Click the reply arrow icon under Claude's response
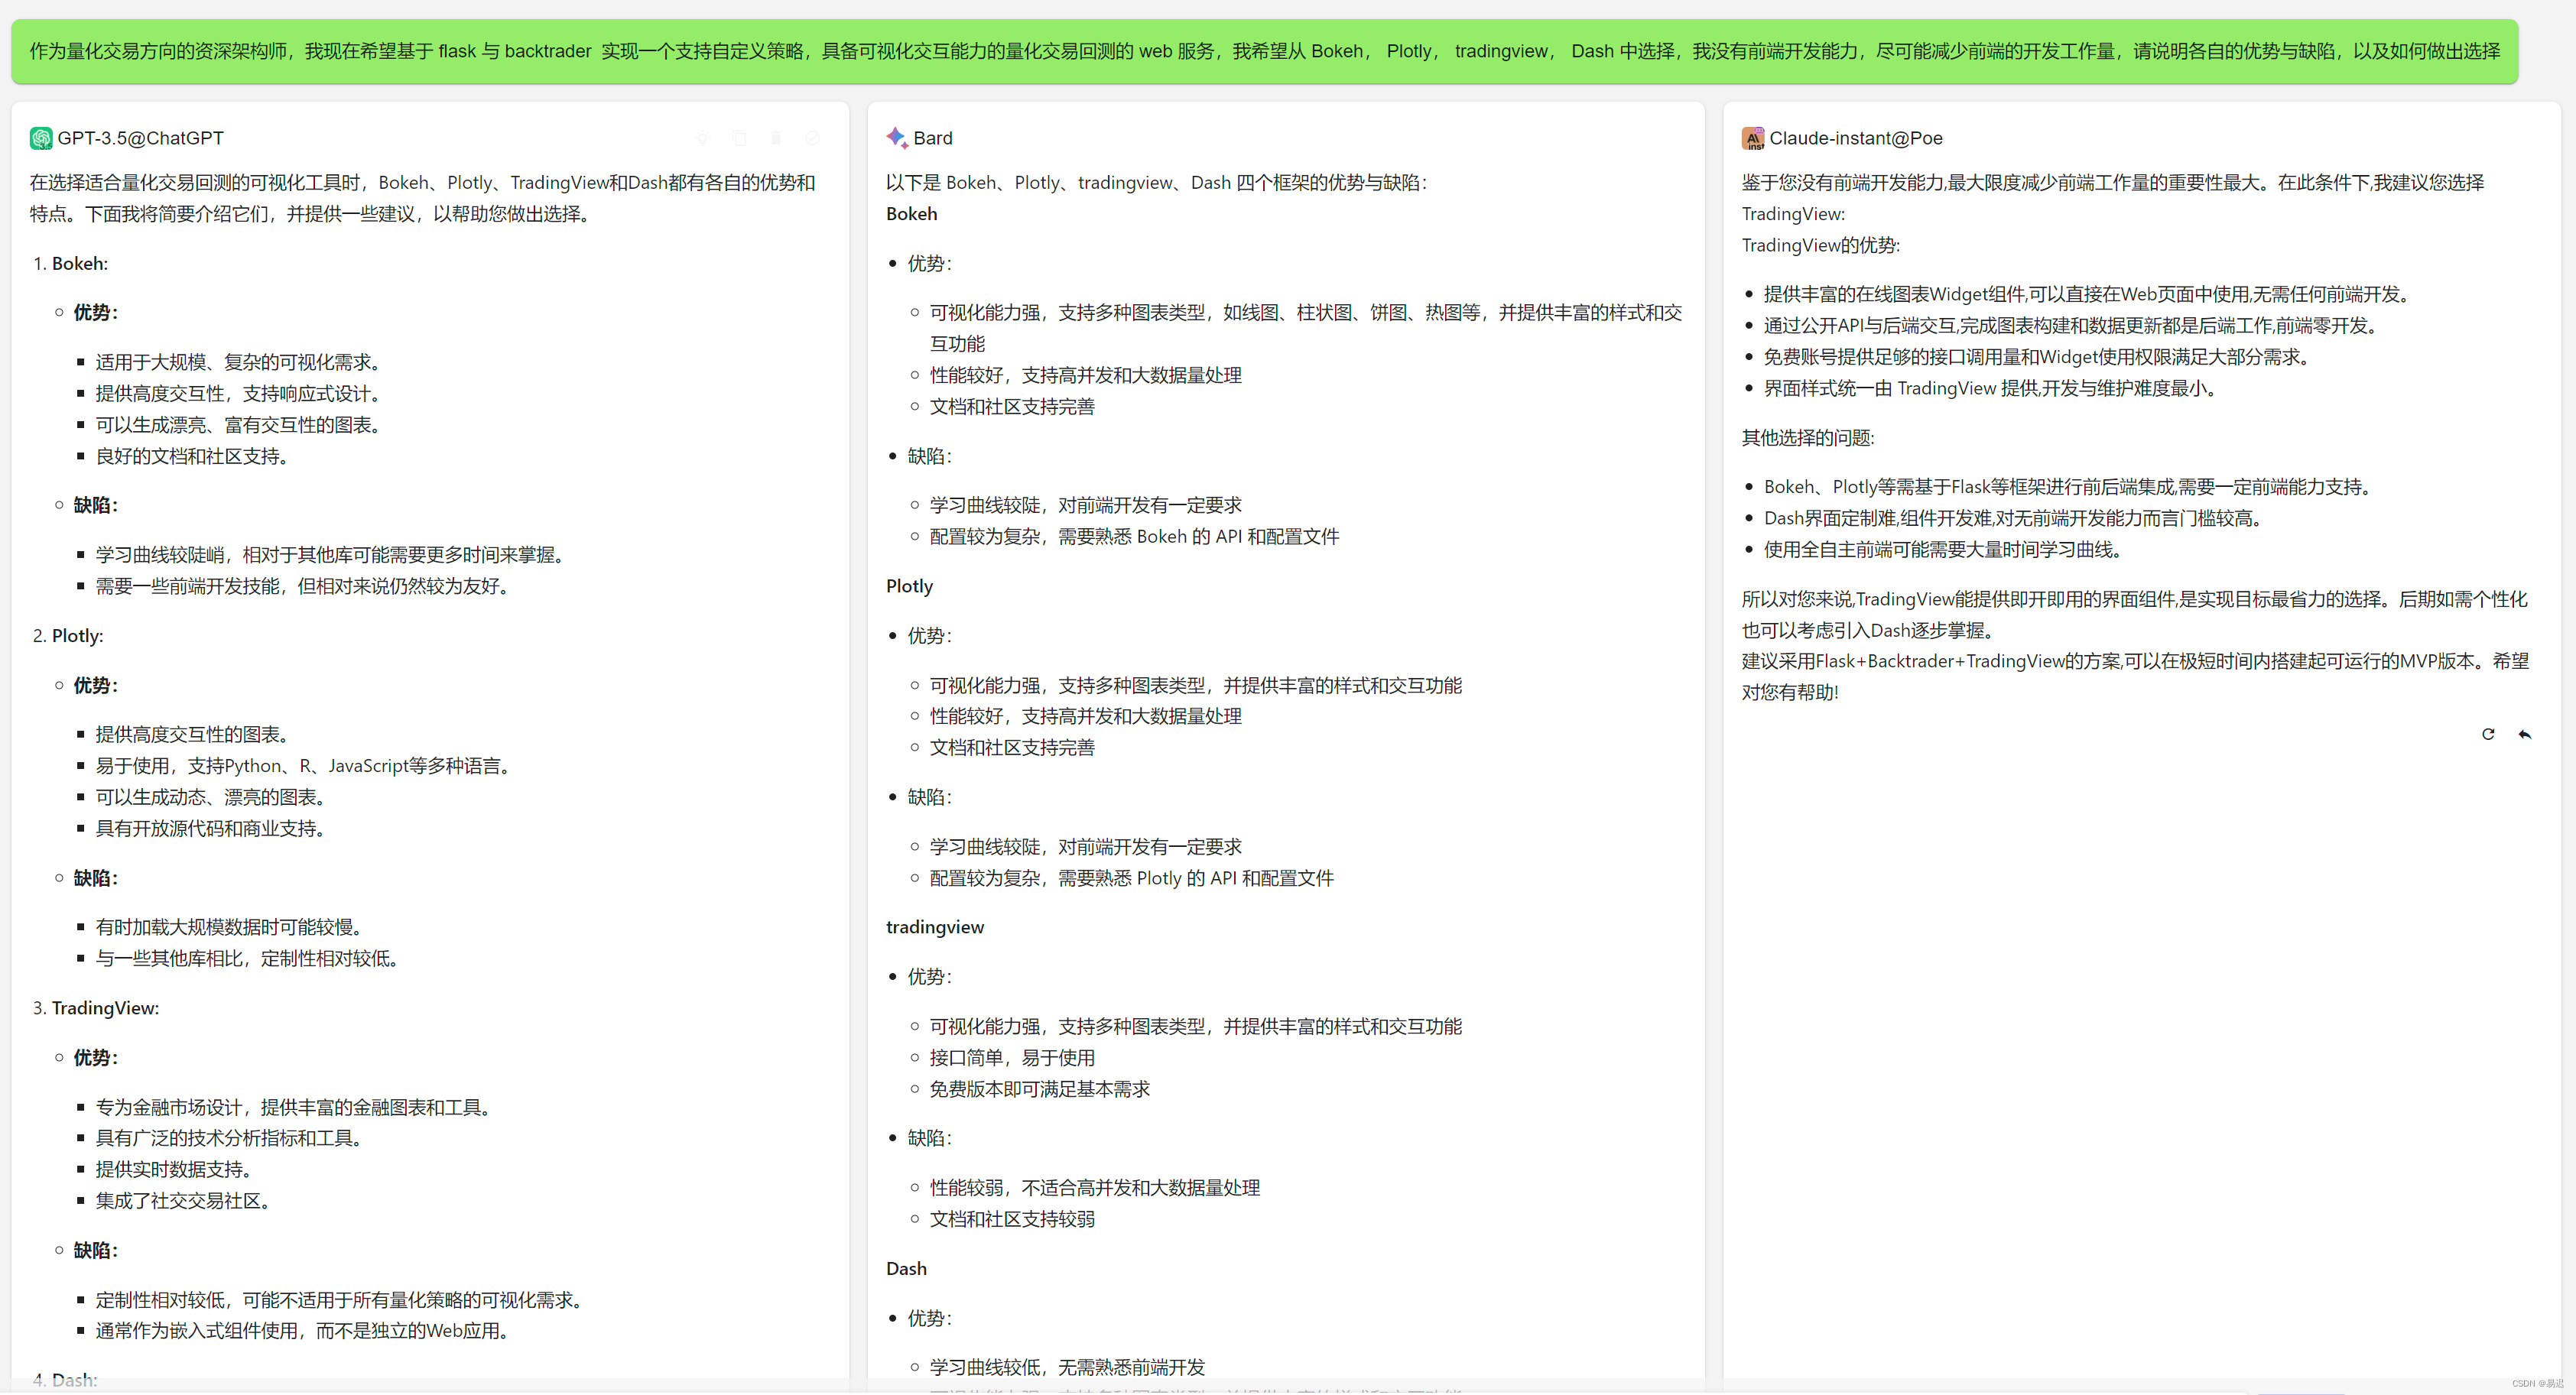This screenshot has height=1395, width=2576. tap(2525, 734)
